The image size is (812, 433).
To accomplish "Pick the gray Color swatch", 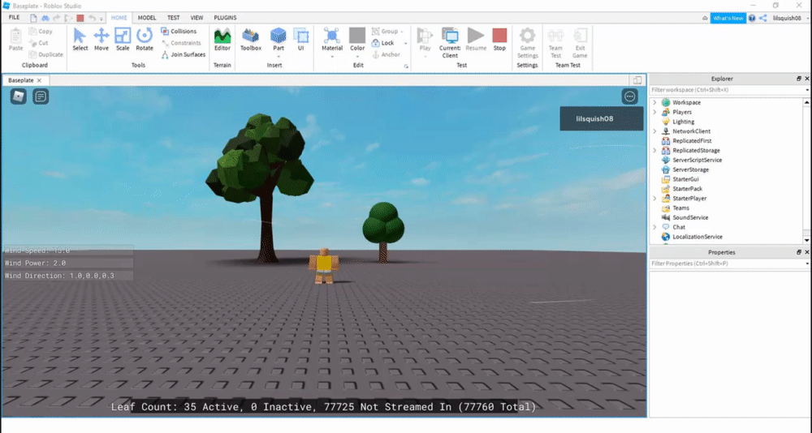I will pyautogui.click(x=357, y=35).
